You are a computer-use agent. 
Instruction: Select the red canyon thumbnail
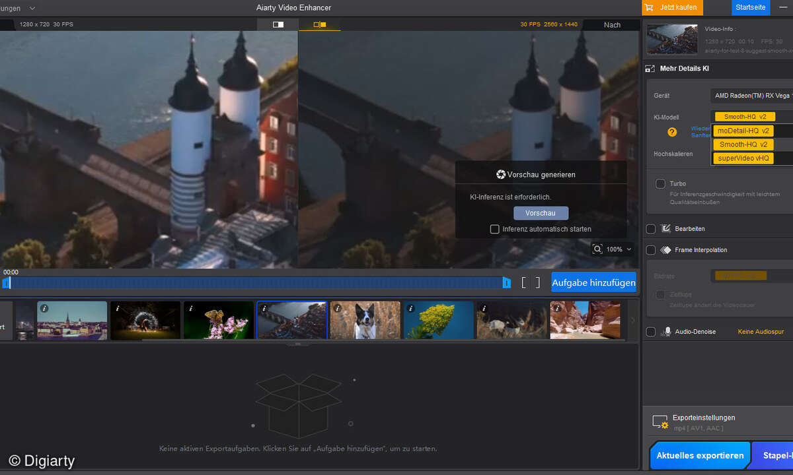tap(585, 321)
